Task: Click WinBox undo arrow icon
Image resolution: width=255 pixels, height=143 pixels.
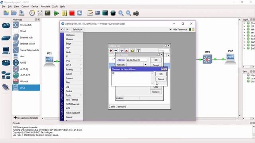Action: click(x=62, y=29)
